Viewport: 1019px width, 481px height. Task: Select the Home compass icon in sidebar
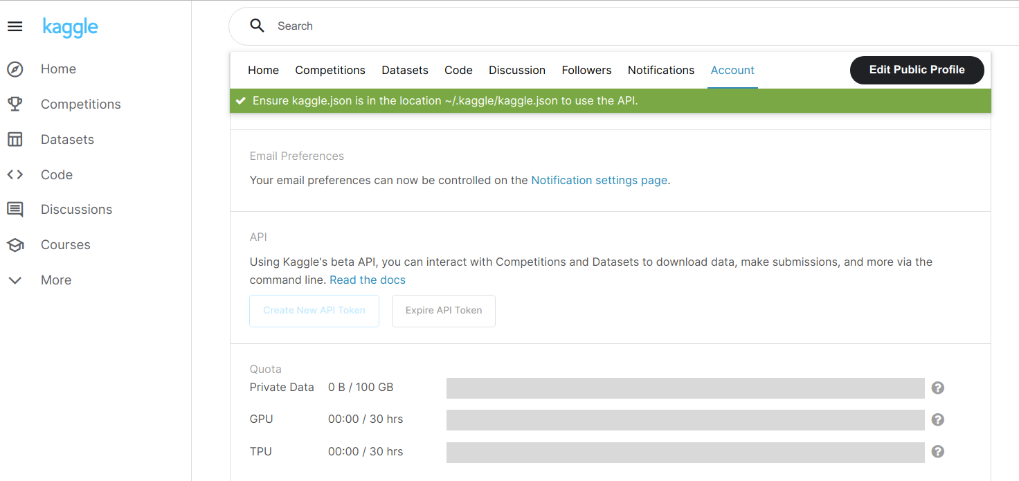[x=15, y=69]
